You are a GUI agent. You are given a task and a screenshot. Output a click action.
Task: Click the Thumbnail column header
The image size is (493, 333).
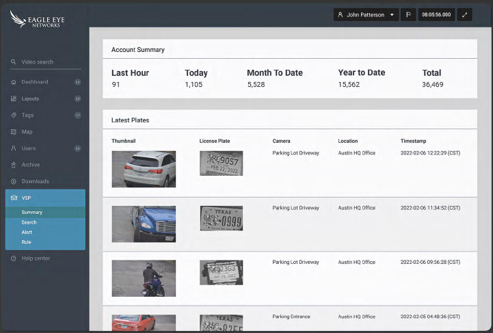[124, 141]
